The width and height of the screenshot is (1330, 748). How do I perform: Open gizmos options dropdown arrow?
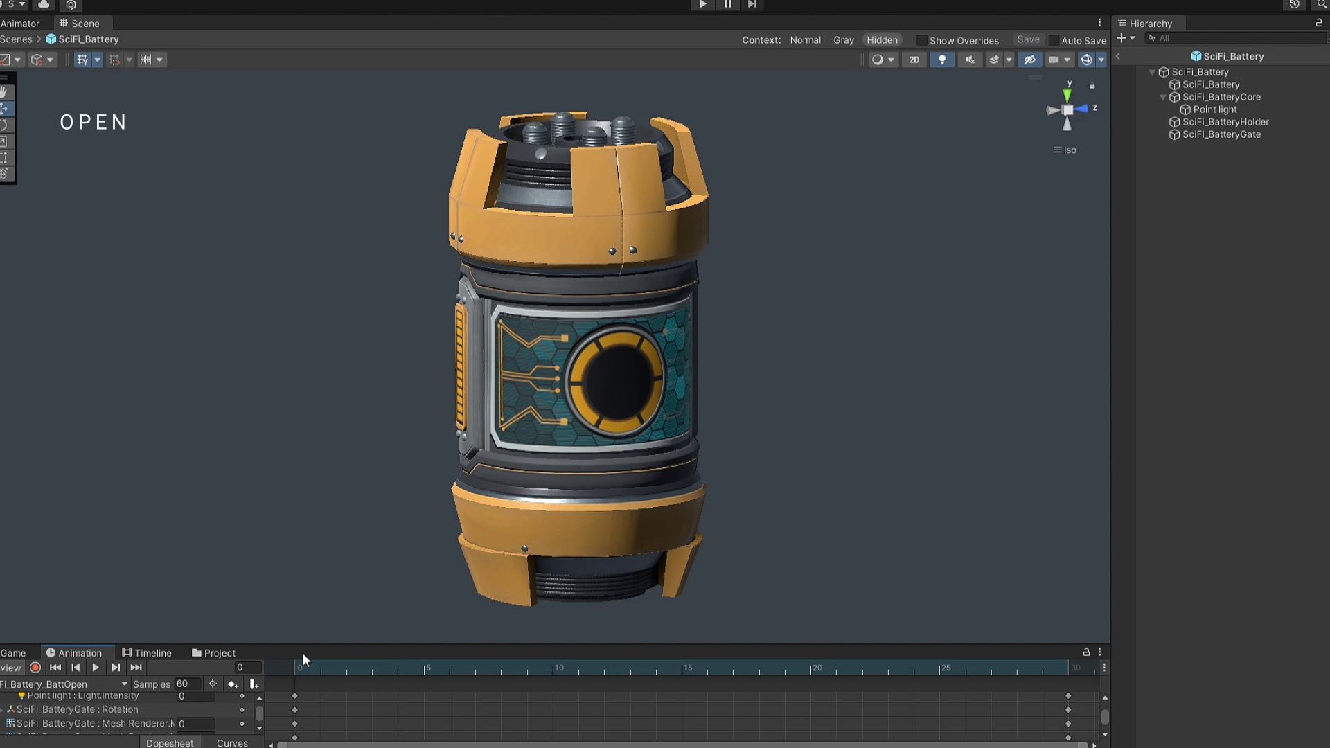pyautogui.click(x=1101, y=60)
